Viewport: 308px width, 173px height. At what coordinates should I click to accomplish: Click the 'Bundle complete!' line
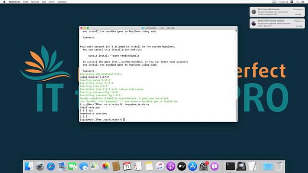[125, 98]
